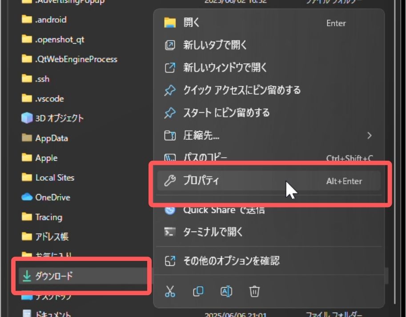Click the pin icon beside スタート にピン留めする
Screen dimensions: 406x317
click(170, 113)
